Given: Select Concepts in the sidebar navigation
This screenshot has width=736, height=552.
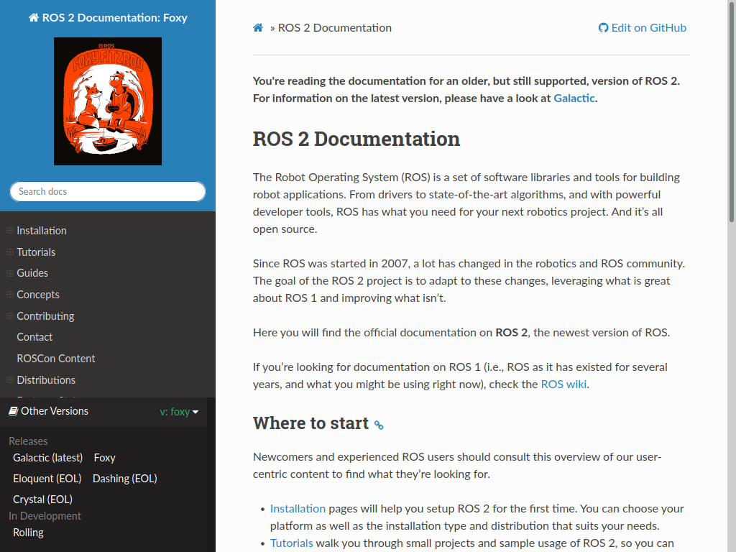Looking at the screenshot, I should [x=38, y=294].
